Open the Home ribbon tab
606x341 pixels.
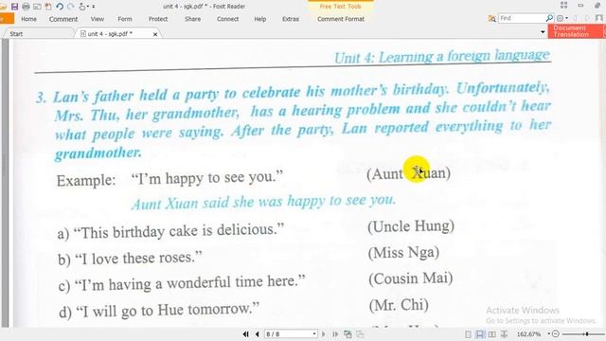[29, 19]
